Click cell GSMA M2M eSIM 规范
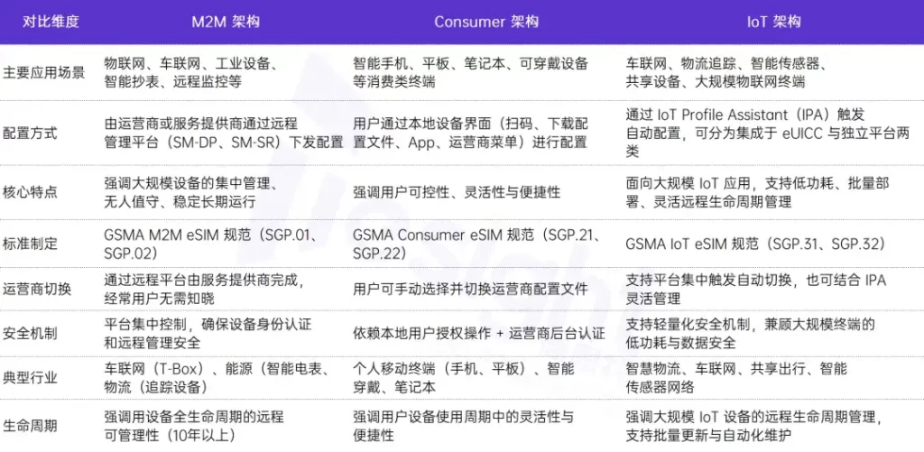This screenshot has width=924, height=452. click(212, 244)
